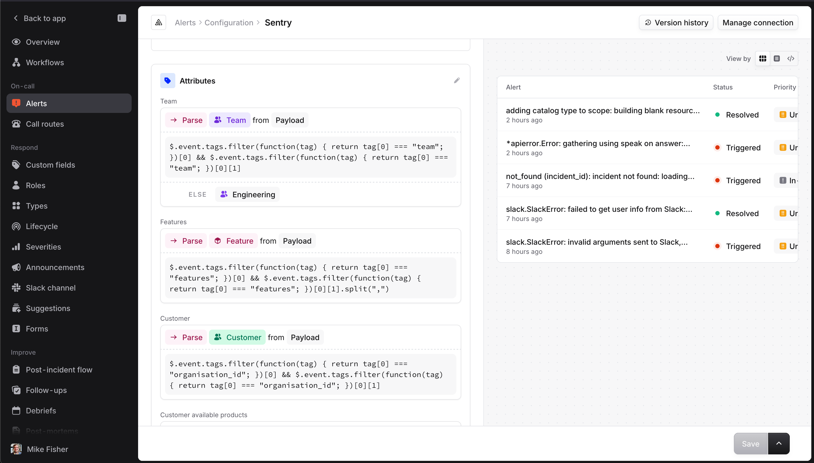This screenshot has width=814, height=463.
Task: Toggle the sidebar collapse icon
Action: [122, 18]
